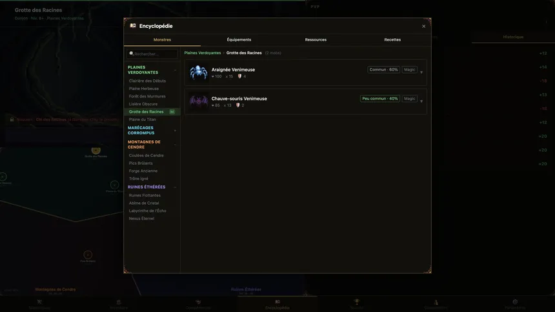Open the Recettes tab

[x=392, y=39]
